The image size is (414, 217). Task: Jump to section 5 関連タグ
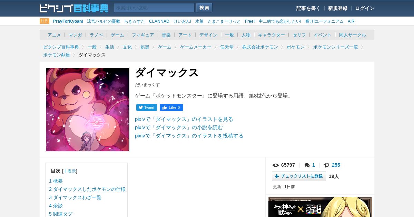61,214
